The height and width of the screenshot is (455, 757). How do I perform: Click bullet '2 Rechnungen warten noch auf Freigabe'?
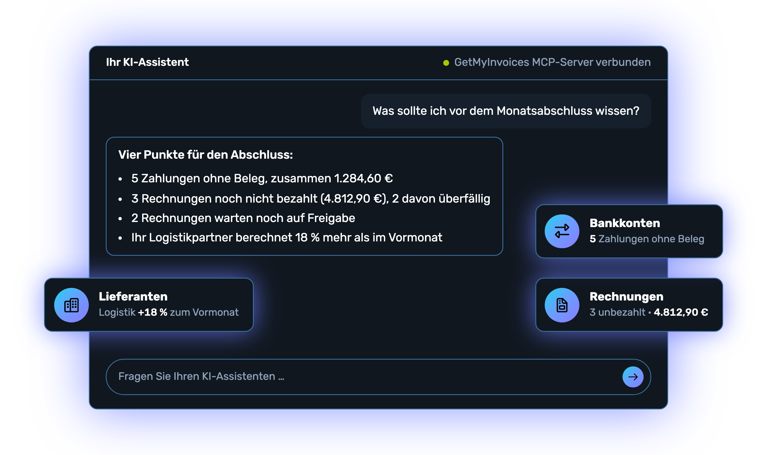[243, 218]
